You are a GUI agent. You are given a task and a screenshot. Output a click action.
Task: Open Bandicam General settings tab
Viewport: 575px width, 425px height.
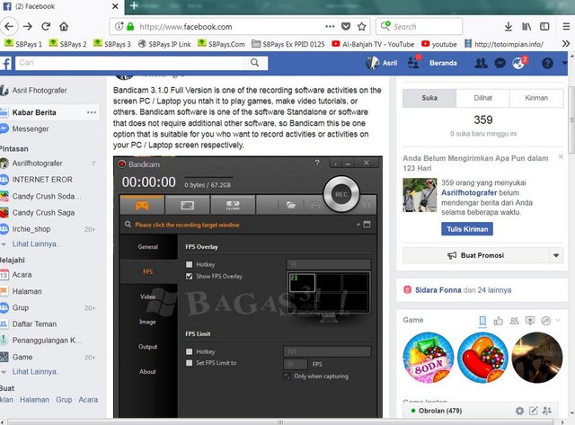[148, 247]
